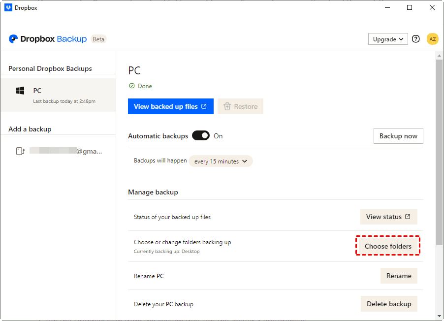444x321 pixels.
Task: Click the Dropbox Backup logo icon
Action: [x=13, y=39]
